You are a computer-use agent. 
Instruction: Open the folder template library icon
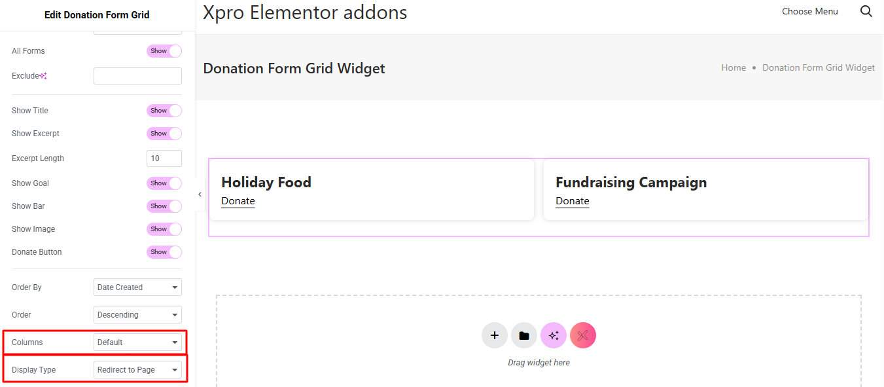(524, 335)
